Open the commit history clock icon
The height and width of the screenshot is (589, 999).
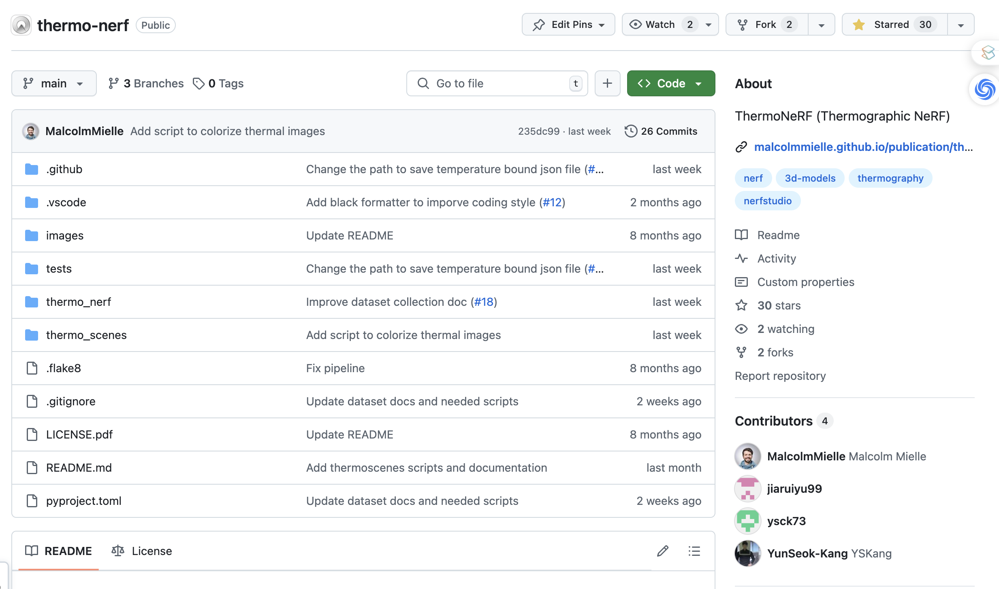coord(631,131)
